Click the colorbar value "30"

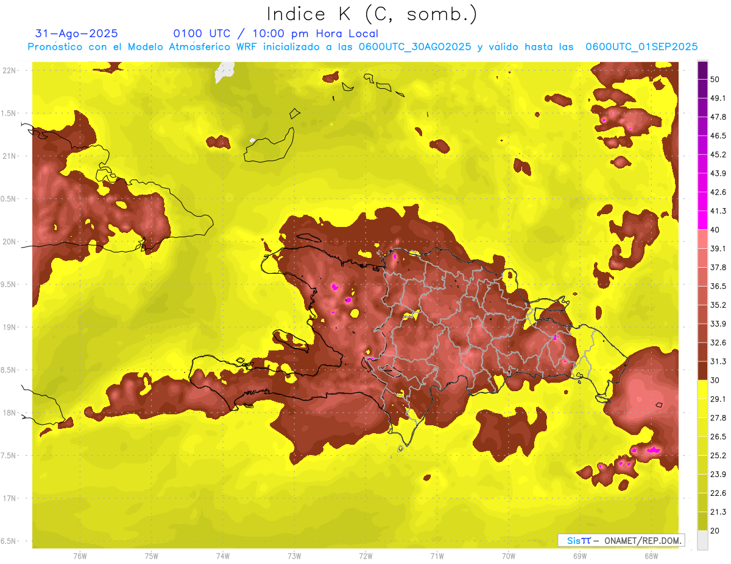click(715, 380)
